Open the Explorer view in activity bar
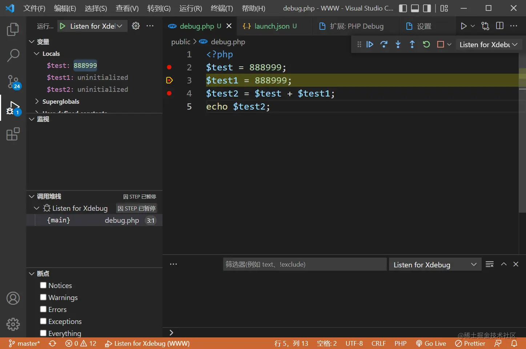This screenshot has width=526, height=349. [13, 29]
